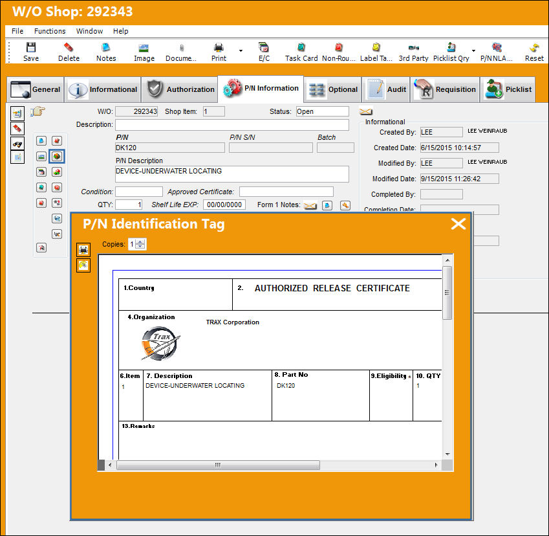Click the Condition input field
The image size is (549, 536).
[139, 192]
